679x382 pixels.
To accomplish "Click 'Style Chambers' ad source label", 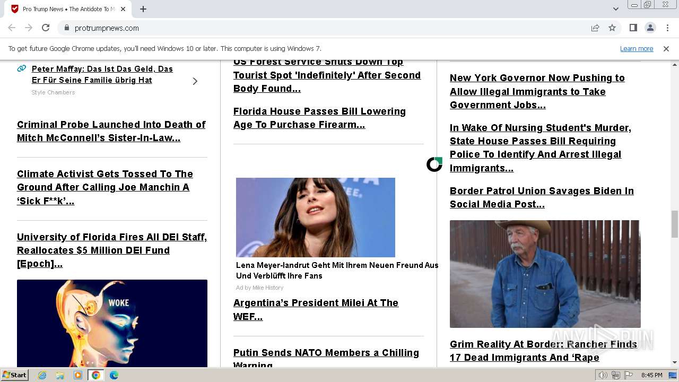I will click(53, 92).
